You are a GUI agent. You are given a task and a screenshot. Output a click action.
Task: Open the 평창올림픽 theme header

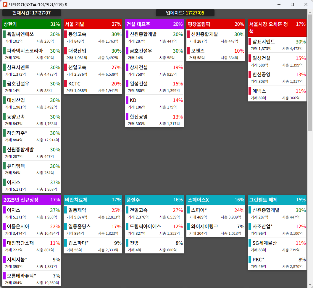click(x=215, y=24)
